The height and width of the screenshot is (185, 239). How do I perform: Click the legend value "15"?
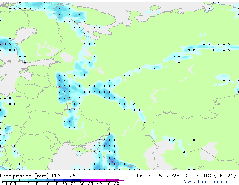click(56, 183)
